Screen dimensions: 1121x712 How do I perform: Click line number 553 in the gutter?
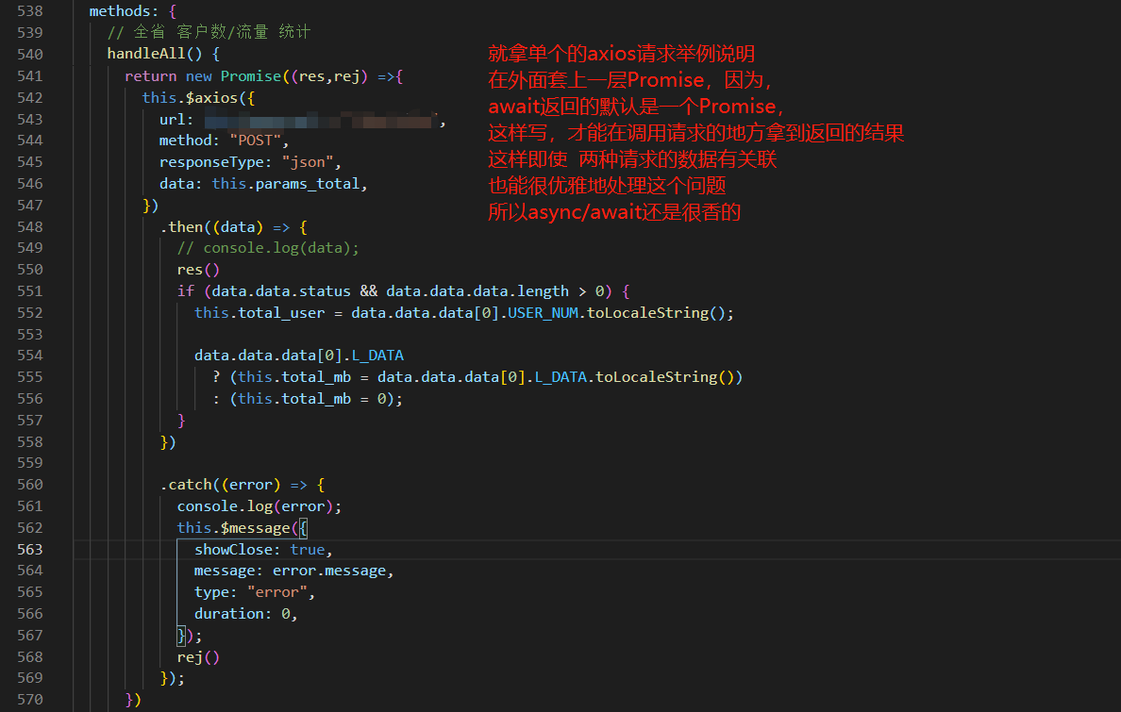tap(30, 335)
